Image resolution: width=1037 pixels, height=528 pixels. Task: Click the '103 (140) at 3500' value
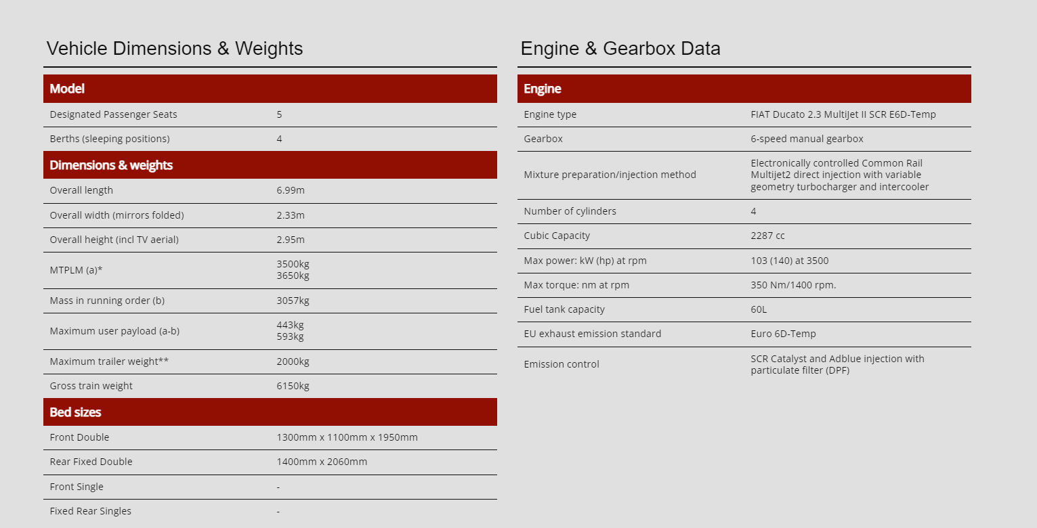pyautogui.click(x=789, y=261)
